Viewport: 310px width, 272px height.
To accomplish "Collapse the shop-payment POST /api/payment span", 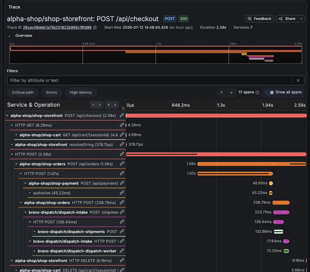I will [x=25, y=183].
